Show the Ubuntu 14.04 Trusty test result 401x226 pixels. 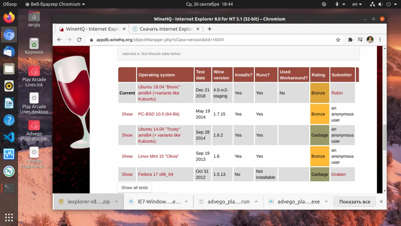(127, 135)
